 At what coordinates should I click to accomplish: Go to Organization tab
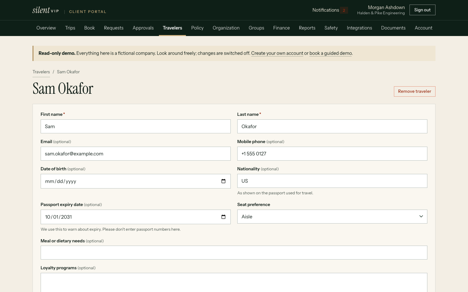(226, 28)
